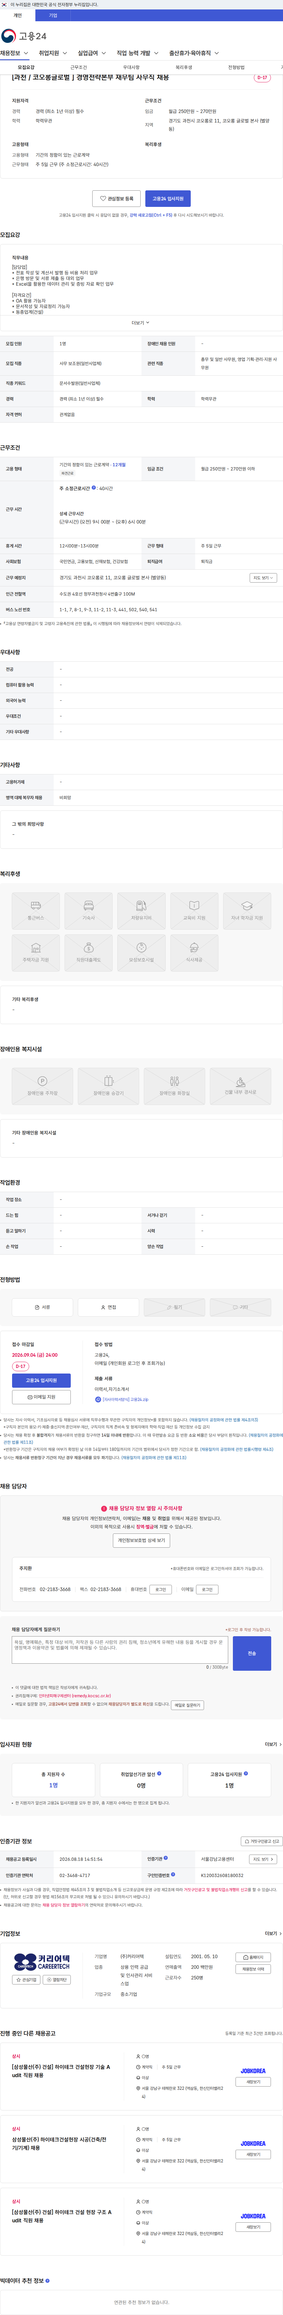
Task: Click the 채용문의 질문하기 button
Action: point(188,1705)
